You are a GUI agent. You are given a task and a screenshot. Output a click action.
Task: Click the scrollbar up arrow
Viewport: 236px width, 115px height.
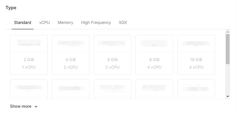[227, 32]
